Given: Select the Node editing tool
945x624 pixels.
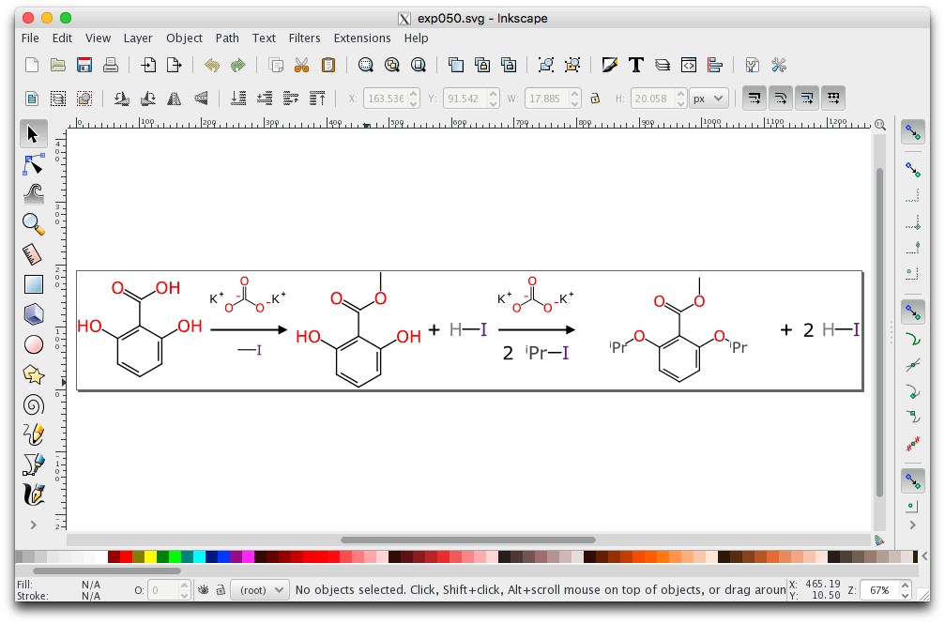Looking at the screenshot, I should point(33,165).
